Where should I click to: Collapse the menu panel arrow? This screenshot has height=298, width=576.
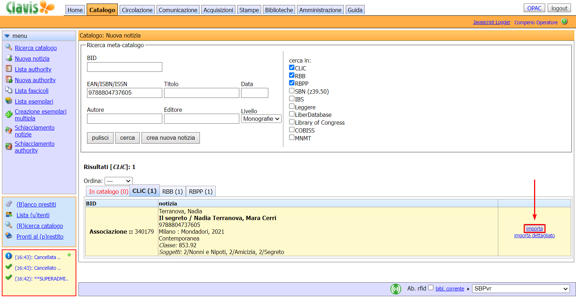(7, 36)
